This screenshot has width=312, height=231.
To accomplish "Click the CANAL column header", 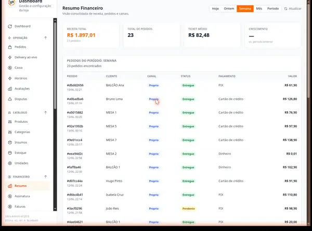I will [x=152, y=76].
